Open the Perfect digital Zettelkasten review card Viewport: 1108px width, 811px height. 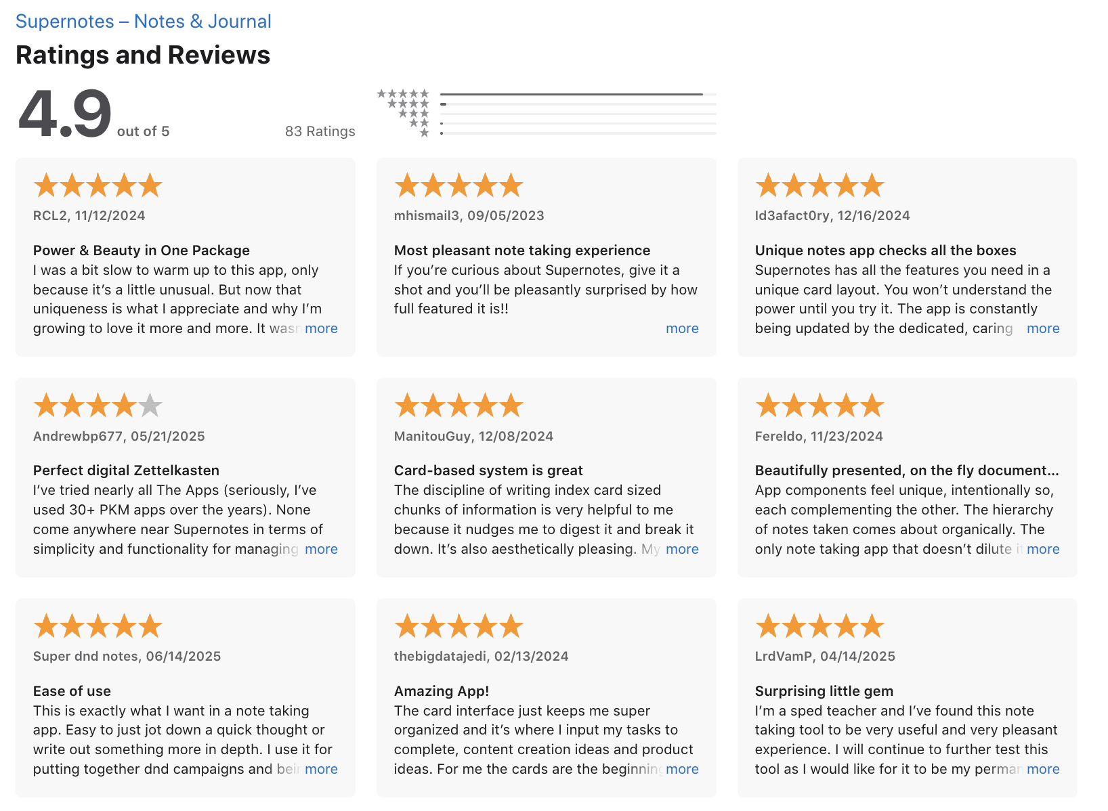(186, 477)
